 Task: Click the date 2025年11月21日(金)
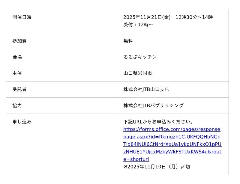point(147,17)
